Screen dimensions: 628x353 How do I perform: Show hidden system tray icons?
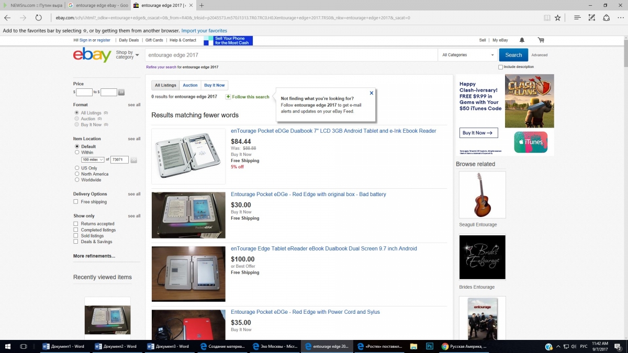pyautogui.click(x=558, y=346)
